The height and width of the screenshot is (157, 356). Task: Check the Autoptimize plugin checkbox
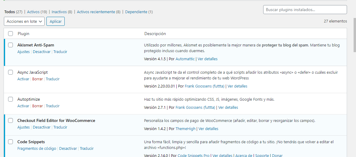10,99
